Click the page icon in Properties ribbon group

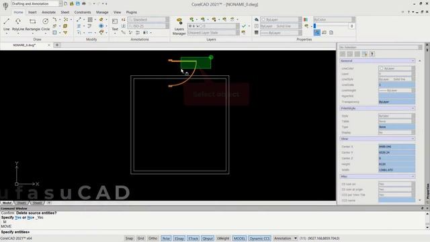331,32
